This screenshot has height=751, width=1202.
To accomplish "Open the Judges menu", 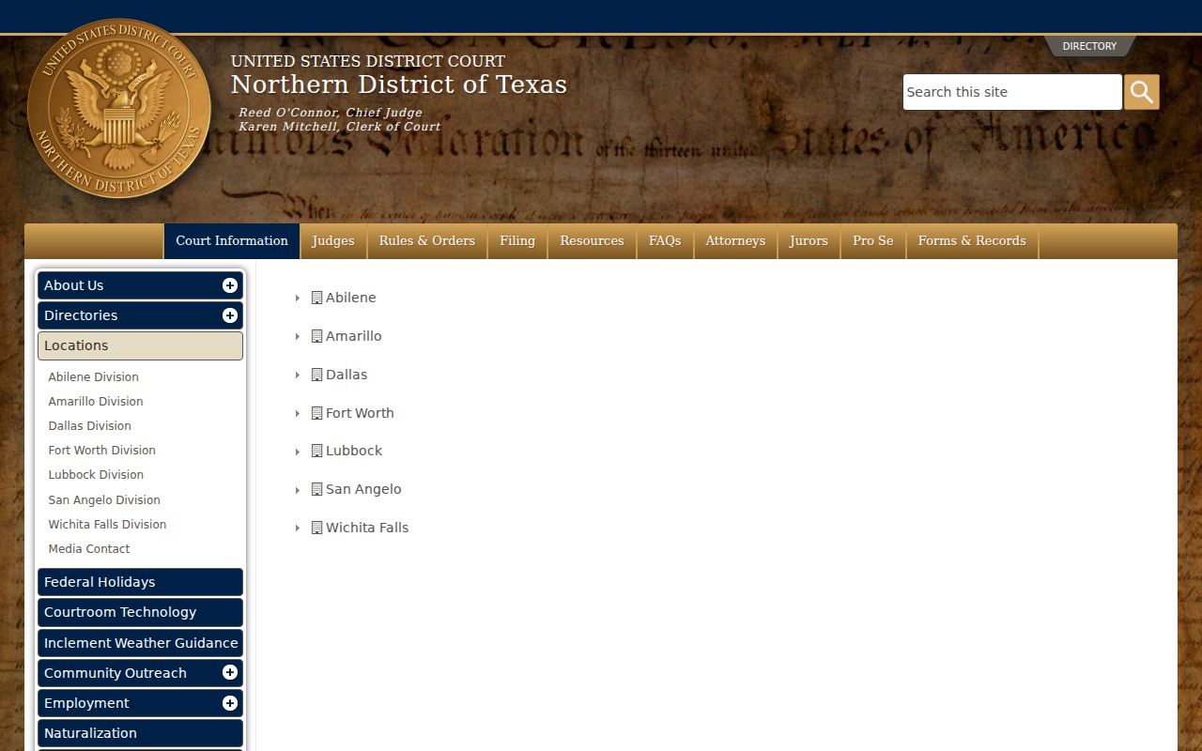I will pos(333,241).
